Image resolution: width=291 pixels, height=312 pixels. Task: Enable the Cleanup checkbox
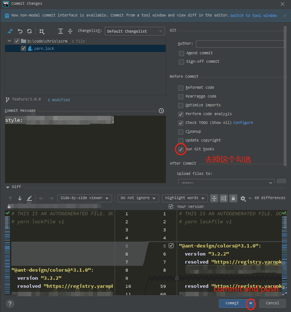180,132
